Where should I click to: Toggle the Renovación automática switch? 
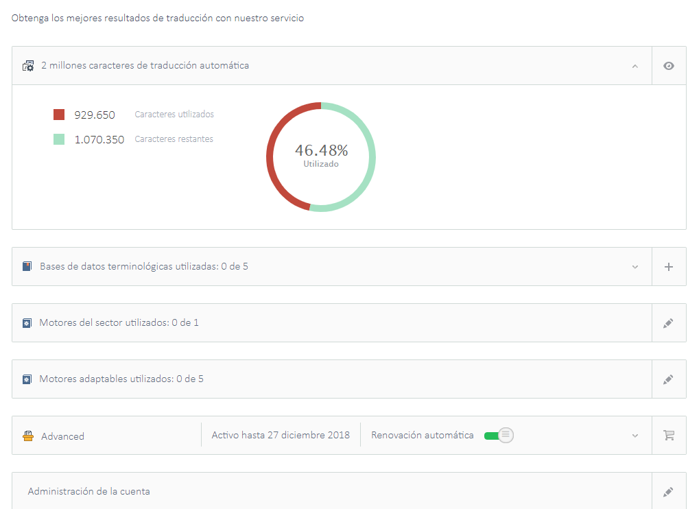click(x=499, y=436)
